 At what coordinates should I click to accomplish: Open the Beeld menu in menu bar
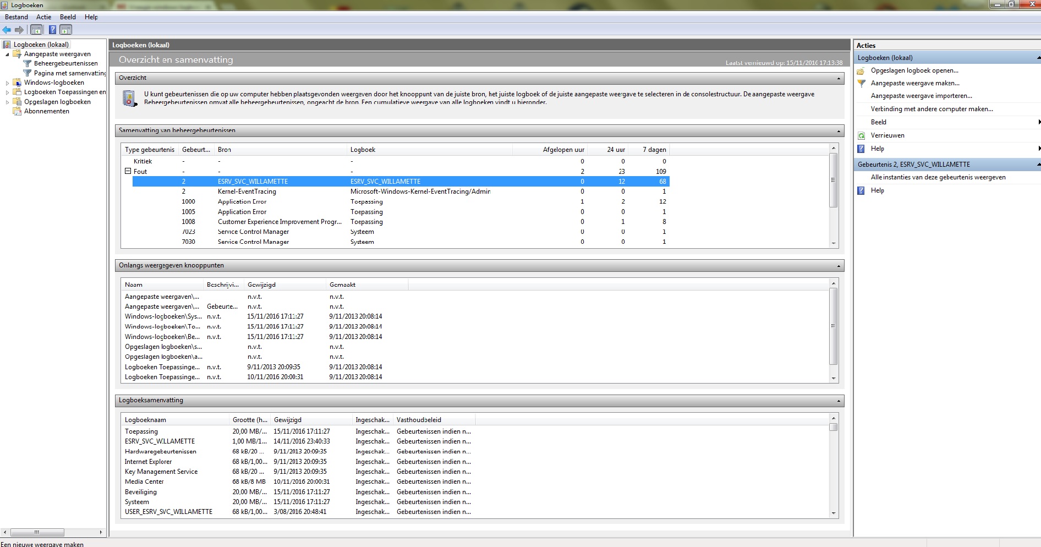(x=68, y=17)
